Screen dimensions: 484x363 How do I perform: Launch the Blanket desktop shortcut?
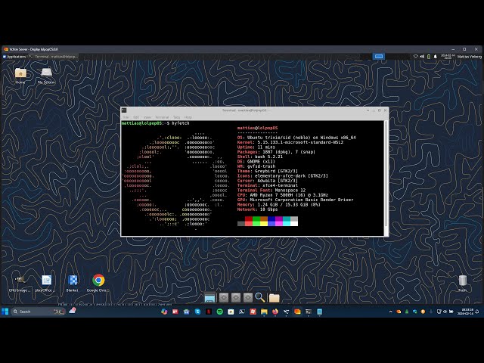click(73, 283)
